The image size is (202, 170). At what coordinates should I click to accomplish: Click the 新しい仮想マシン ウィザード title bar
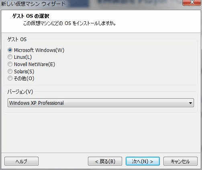[x=33, y=4]
